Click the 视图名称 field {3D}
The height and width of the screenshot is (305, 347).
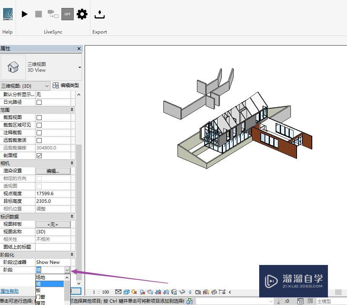[53, 232]
